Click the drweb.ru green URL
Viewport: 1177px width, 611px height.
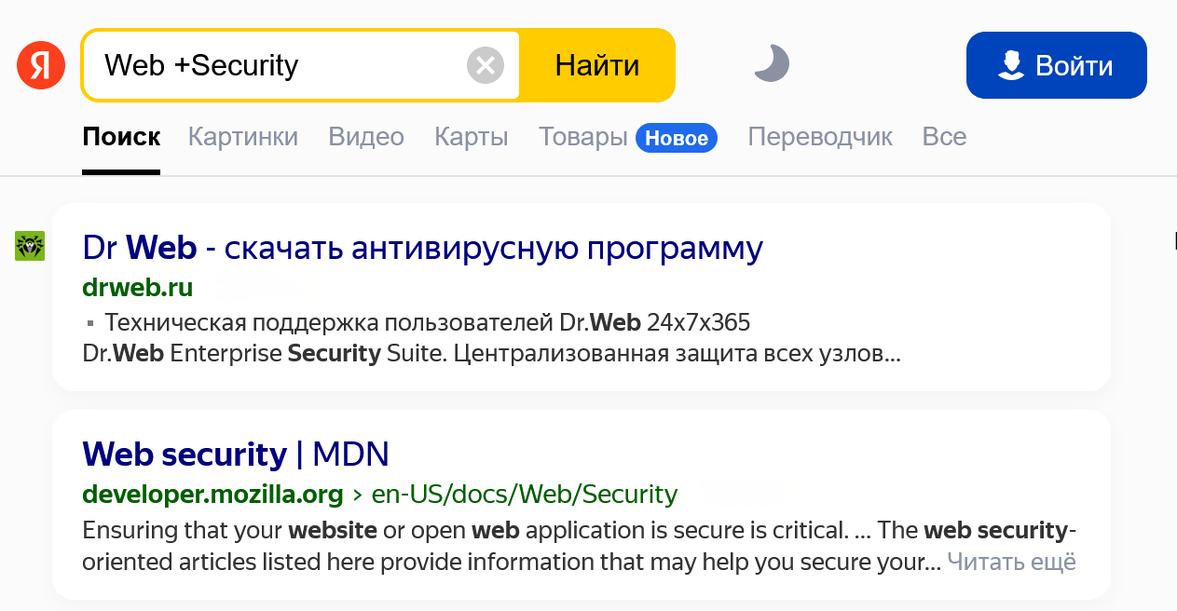(x=138, y=288)
